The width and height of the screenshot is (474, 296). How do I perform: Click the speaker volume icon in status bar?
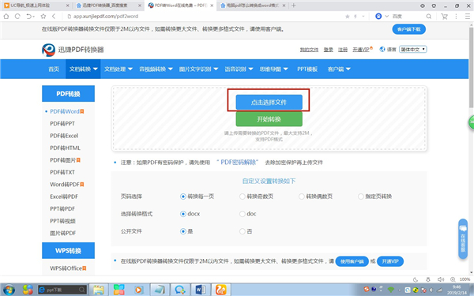(441, 279)
